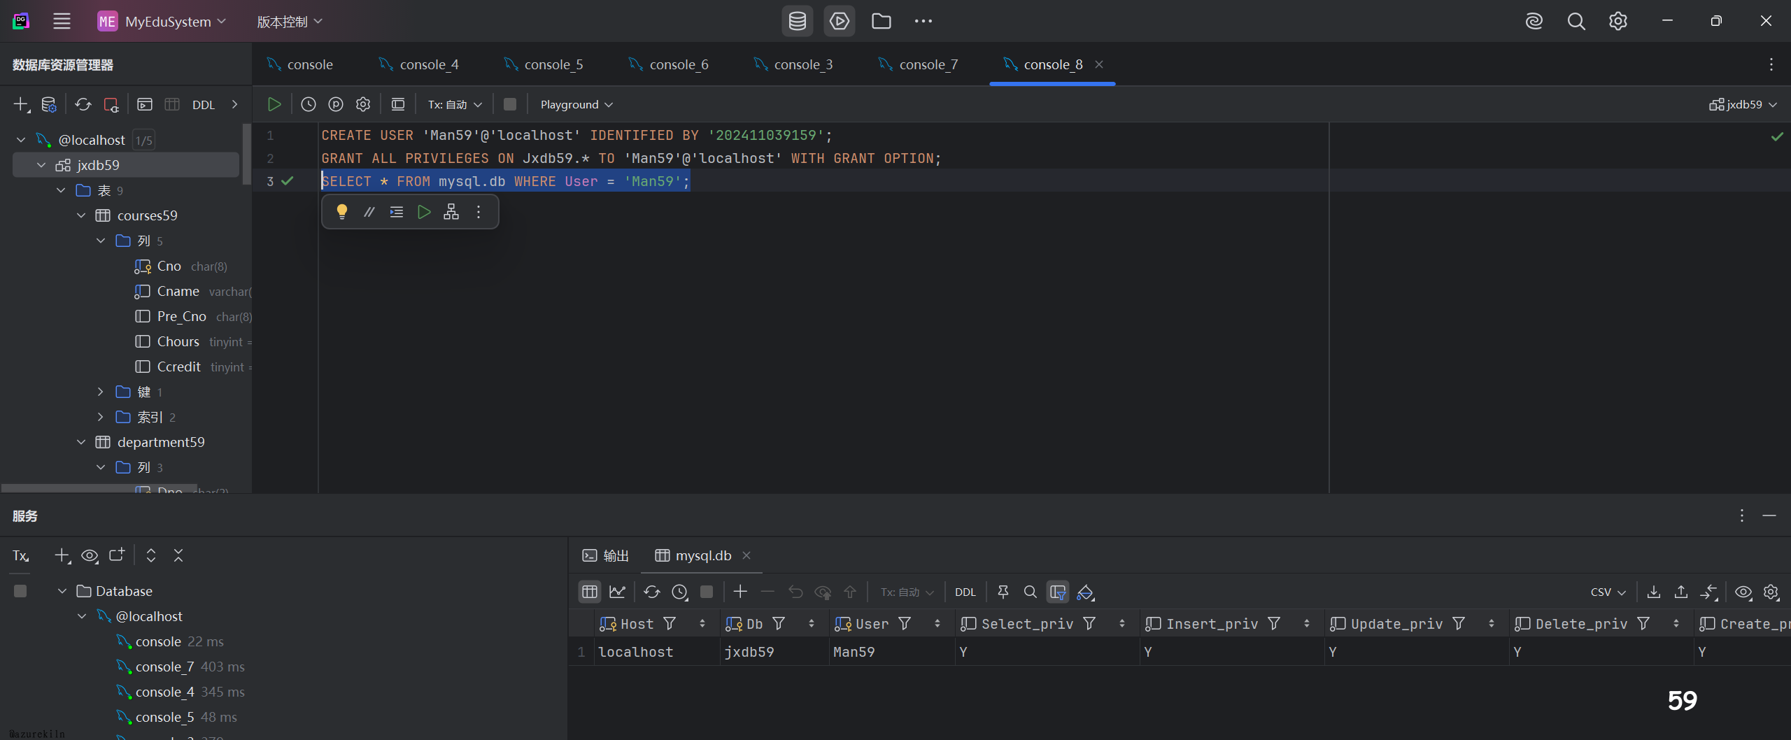
Task: Pin the mysql.db result tab
Action: (1003, 592)
